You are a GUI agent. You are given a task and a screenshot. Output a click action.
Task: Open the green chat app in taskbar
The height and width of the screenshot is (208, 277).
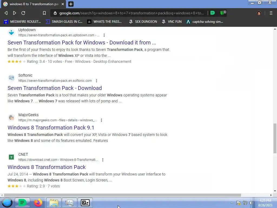[x=22, y=203]
